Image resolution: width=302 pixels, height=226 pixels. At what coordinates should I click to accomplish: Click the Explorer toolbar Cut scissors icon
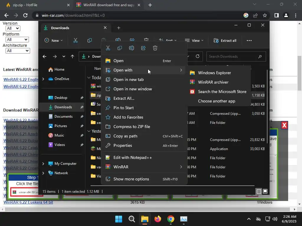75,40
